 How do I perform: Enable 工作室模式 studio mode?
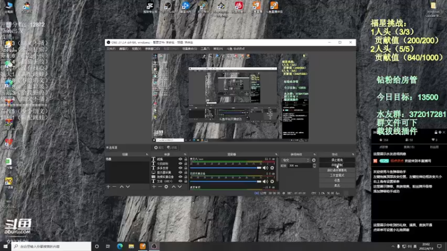tap(337, 175)
